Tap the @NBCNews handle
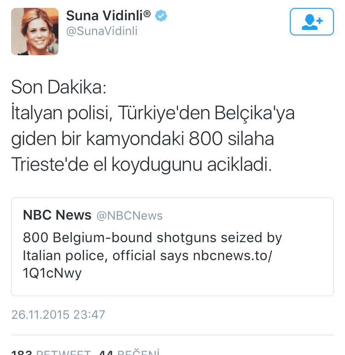The image size is (345, 355). (129, 215)
